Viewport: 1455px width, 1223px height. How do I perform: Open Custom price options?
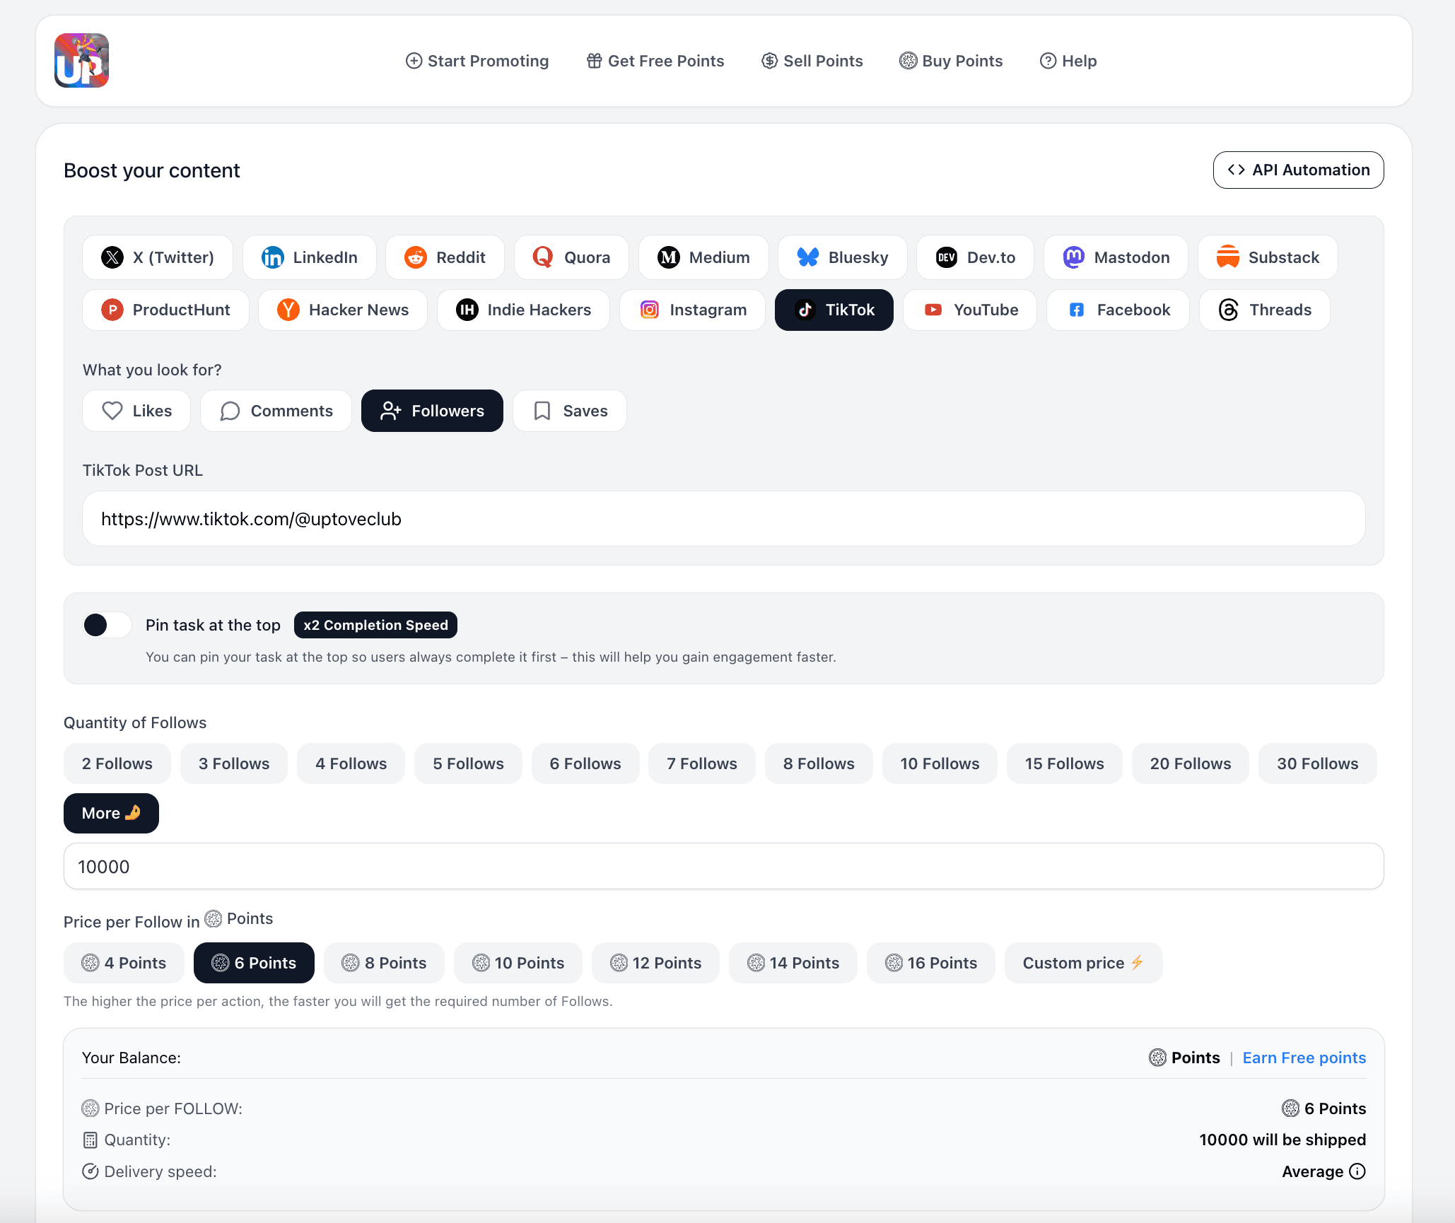coord(1082,963)
